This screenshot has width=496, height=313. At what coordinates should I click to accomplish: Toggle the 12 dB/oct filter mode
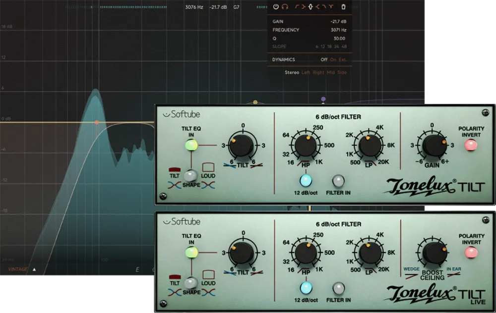click(x=305, y=180)
